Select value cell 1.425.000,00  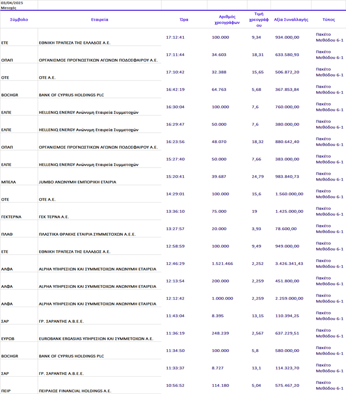(x=289, y=211)
